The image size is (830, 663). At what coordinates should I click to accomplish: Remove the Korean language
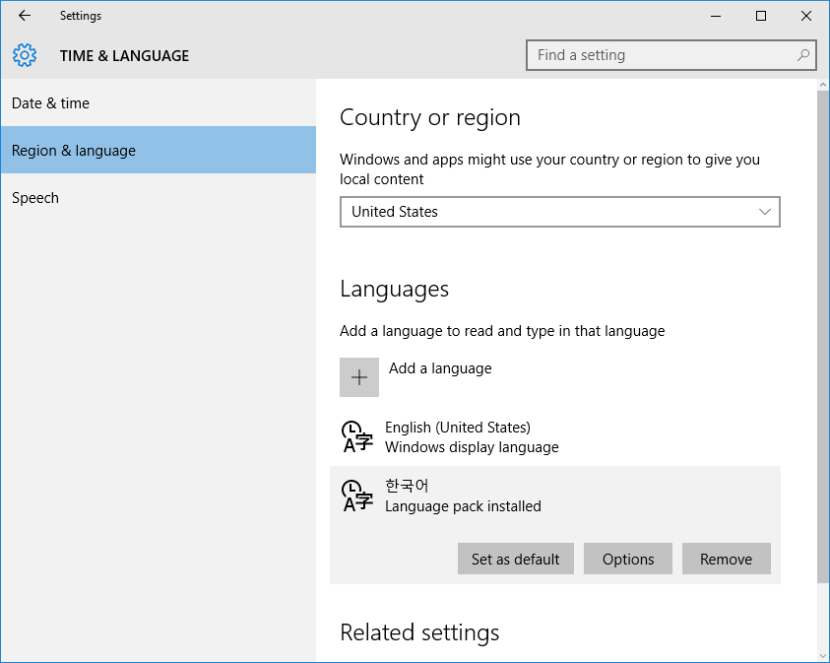pyautogui.click(x=727, y=559)
